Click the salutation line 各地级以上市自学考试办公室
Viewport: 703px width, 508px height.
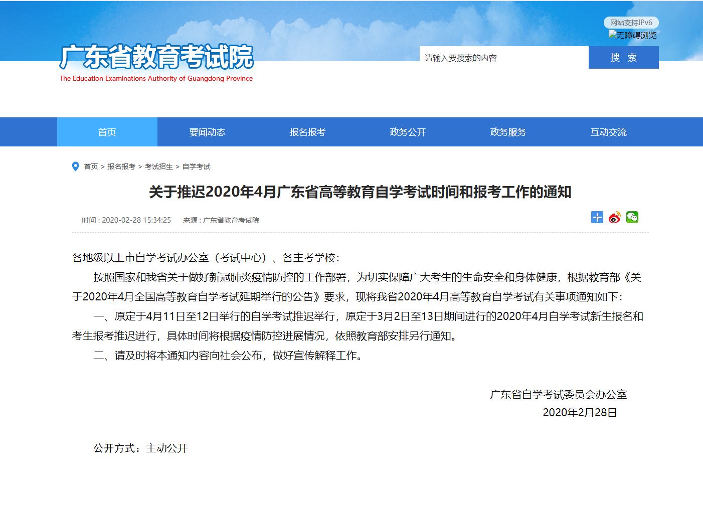(x=206, y=258)
